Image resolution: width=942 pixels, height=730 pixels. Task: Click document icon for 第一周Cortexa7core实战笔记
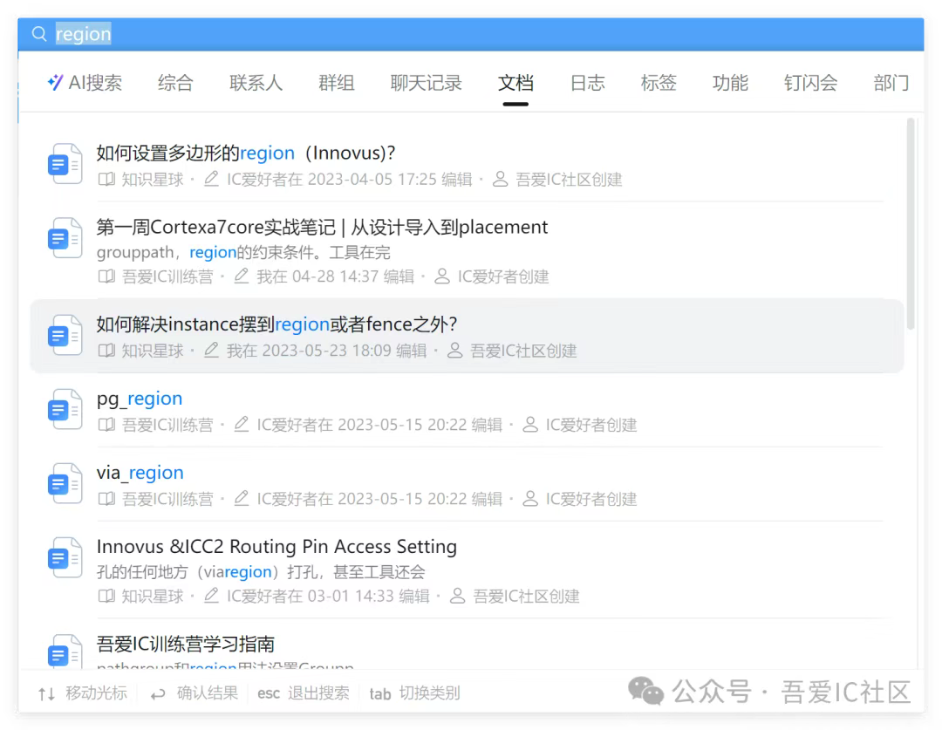point(65,238)
